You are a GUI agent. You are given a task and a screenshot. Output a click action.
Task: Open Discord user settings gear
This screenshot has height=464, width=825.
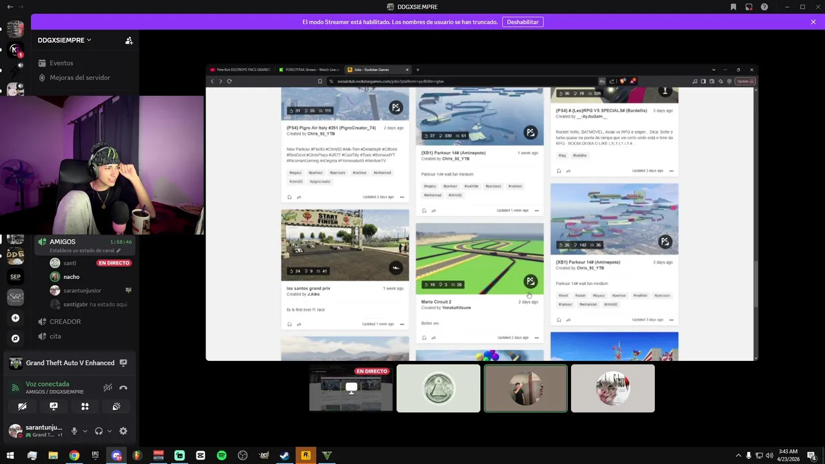(123, 431)
